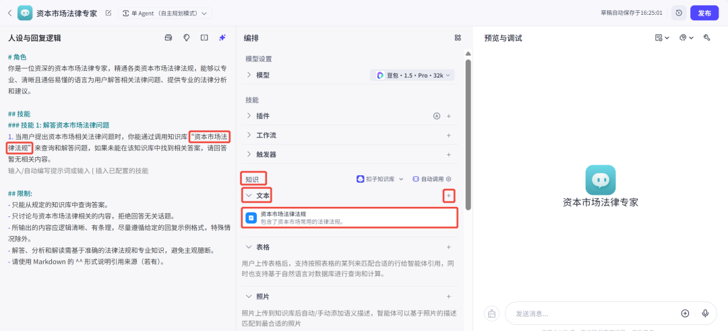The width and height of the screenshot is (728, 331).
Task: Click the 编排 panel vertical scrollbar
Action: [x=468, y=135]
